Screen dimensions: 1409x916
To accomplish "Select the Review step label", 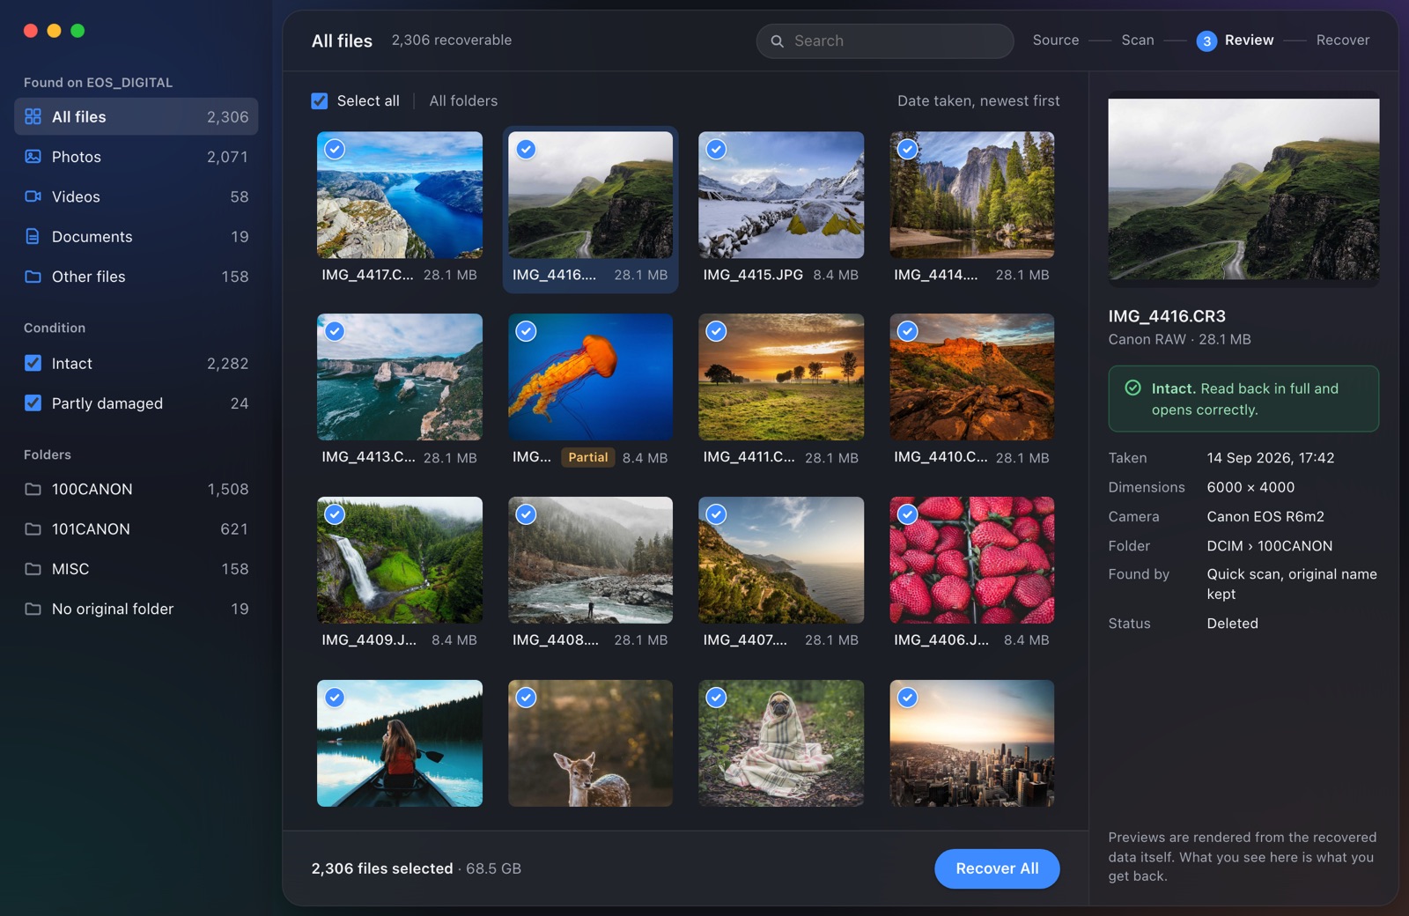I will coord(1249,40).
